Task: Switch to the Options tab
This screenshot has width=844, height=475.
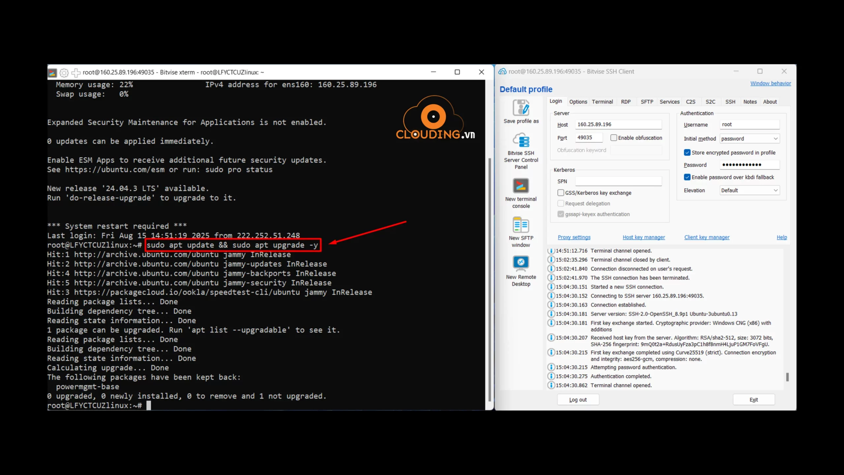Action: [578, 102]
